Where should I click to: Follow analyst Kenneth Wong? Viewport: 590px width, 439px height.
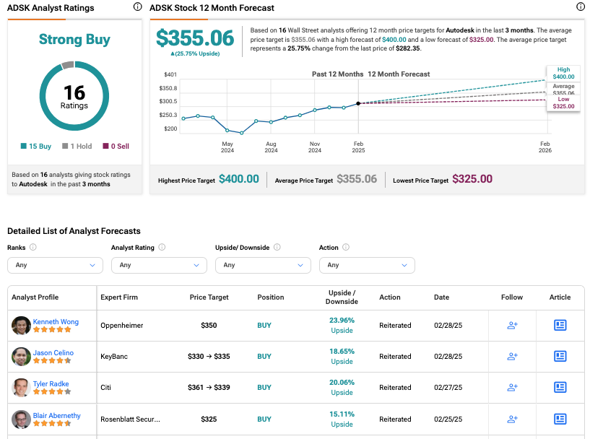[512, 326]
